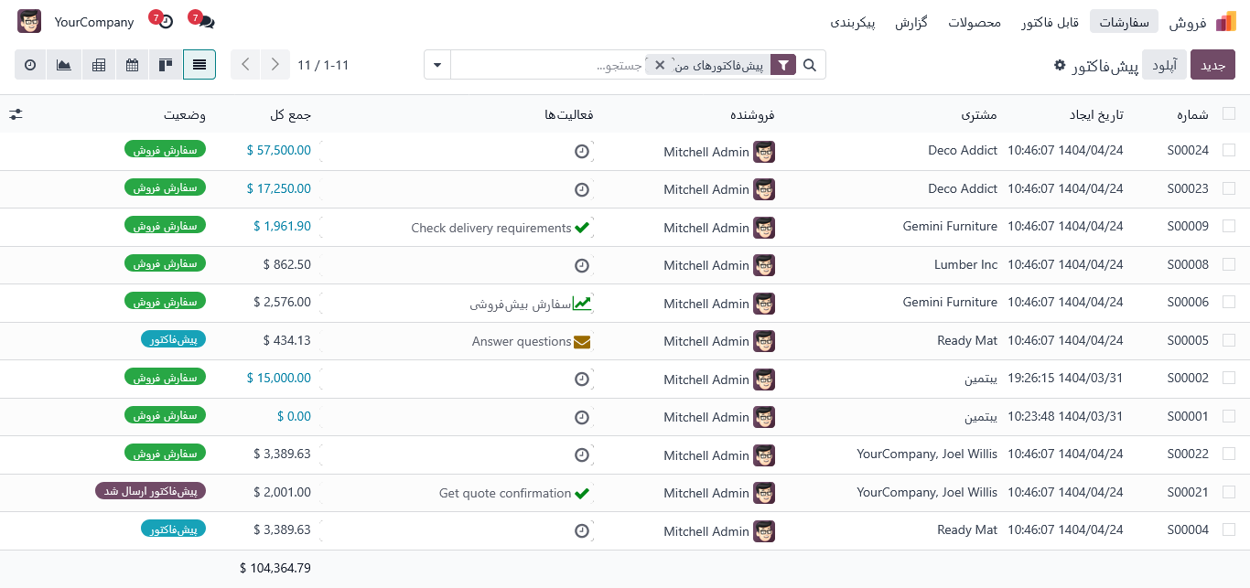Open the محصولات menu

pos(975,22)
